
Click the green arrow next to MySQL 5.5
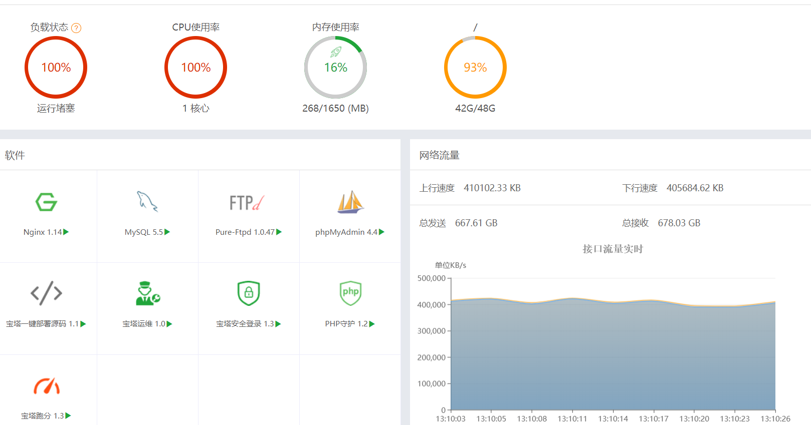click(x=167, y=232)
